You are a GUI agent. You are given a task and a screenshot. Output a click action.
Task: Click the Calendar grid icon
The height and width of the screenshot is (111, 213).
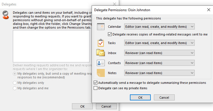coord(101,27)
